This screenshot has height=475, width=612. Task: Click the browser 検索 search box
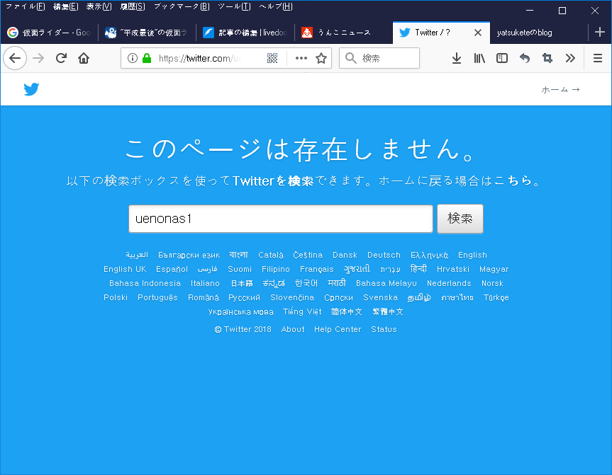[x=379, y=58]
